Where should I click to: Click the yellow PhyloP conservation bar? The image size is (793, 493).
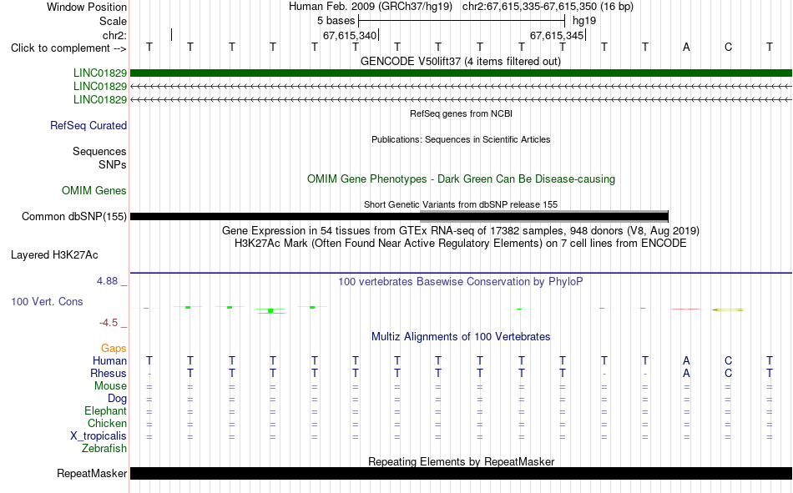click(x=728, y=309)
